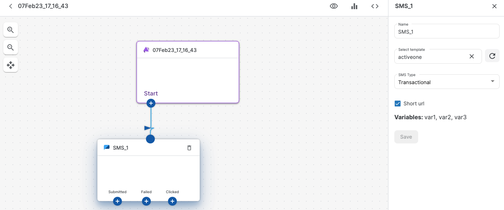Click the Failed output label
The image size is (504, 210).
(146, 192)
